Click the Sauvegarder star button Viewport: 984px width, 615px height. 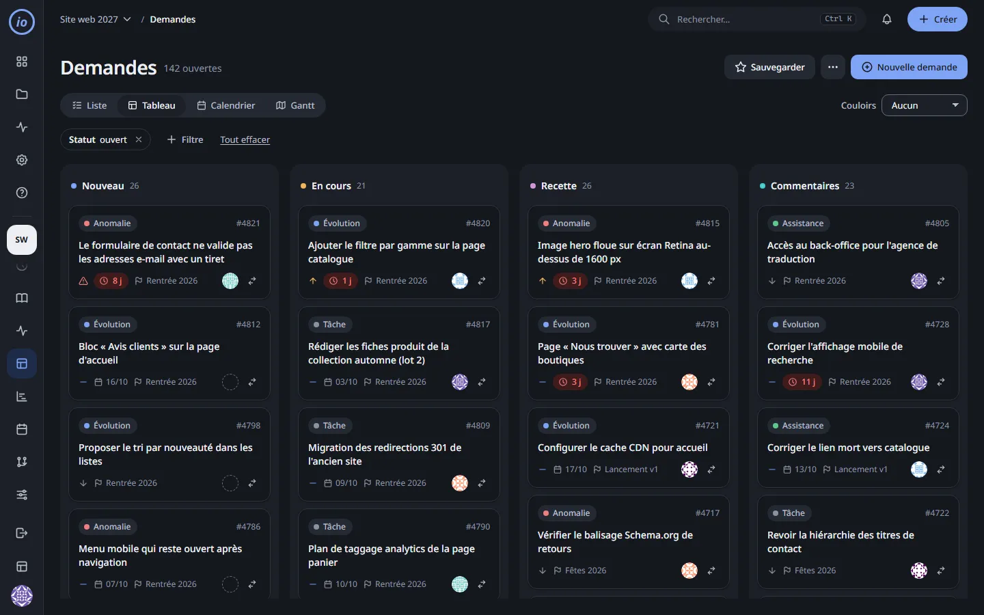769,67
